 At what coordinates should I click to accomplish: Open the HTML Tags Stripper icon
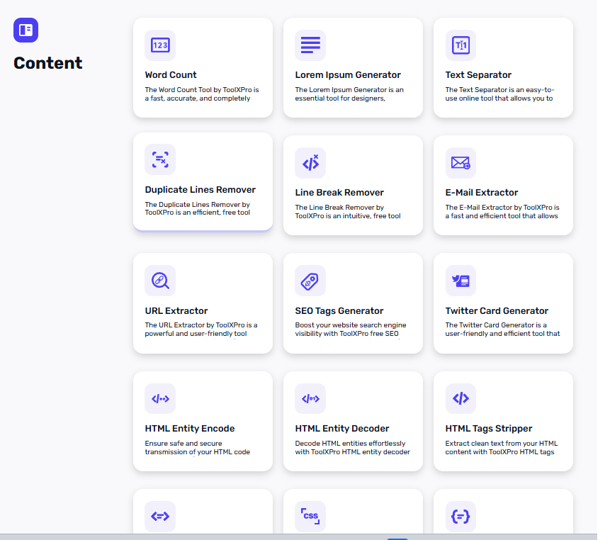click(x=461, y=398)
